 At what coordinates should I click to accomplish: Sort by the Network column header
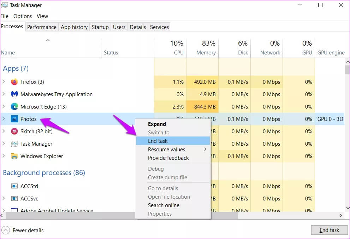(x=267, y=48)
